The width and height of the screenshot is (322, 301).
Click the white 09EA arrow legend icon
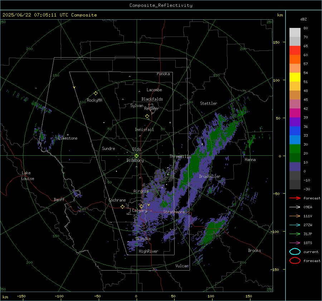click(295, 207)
